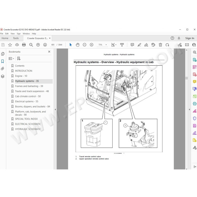Viewport: 197px width, 197px height.
Task: Click the find current bookmark icon
Action: click(19, 59)
